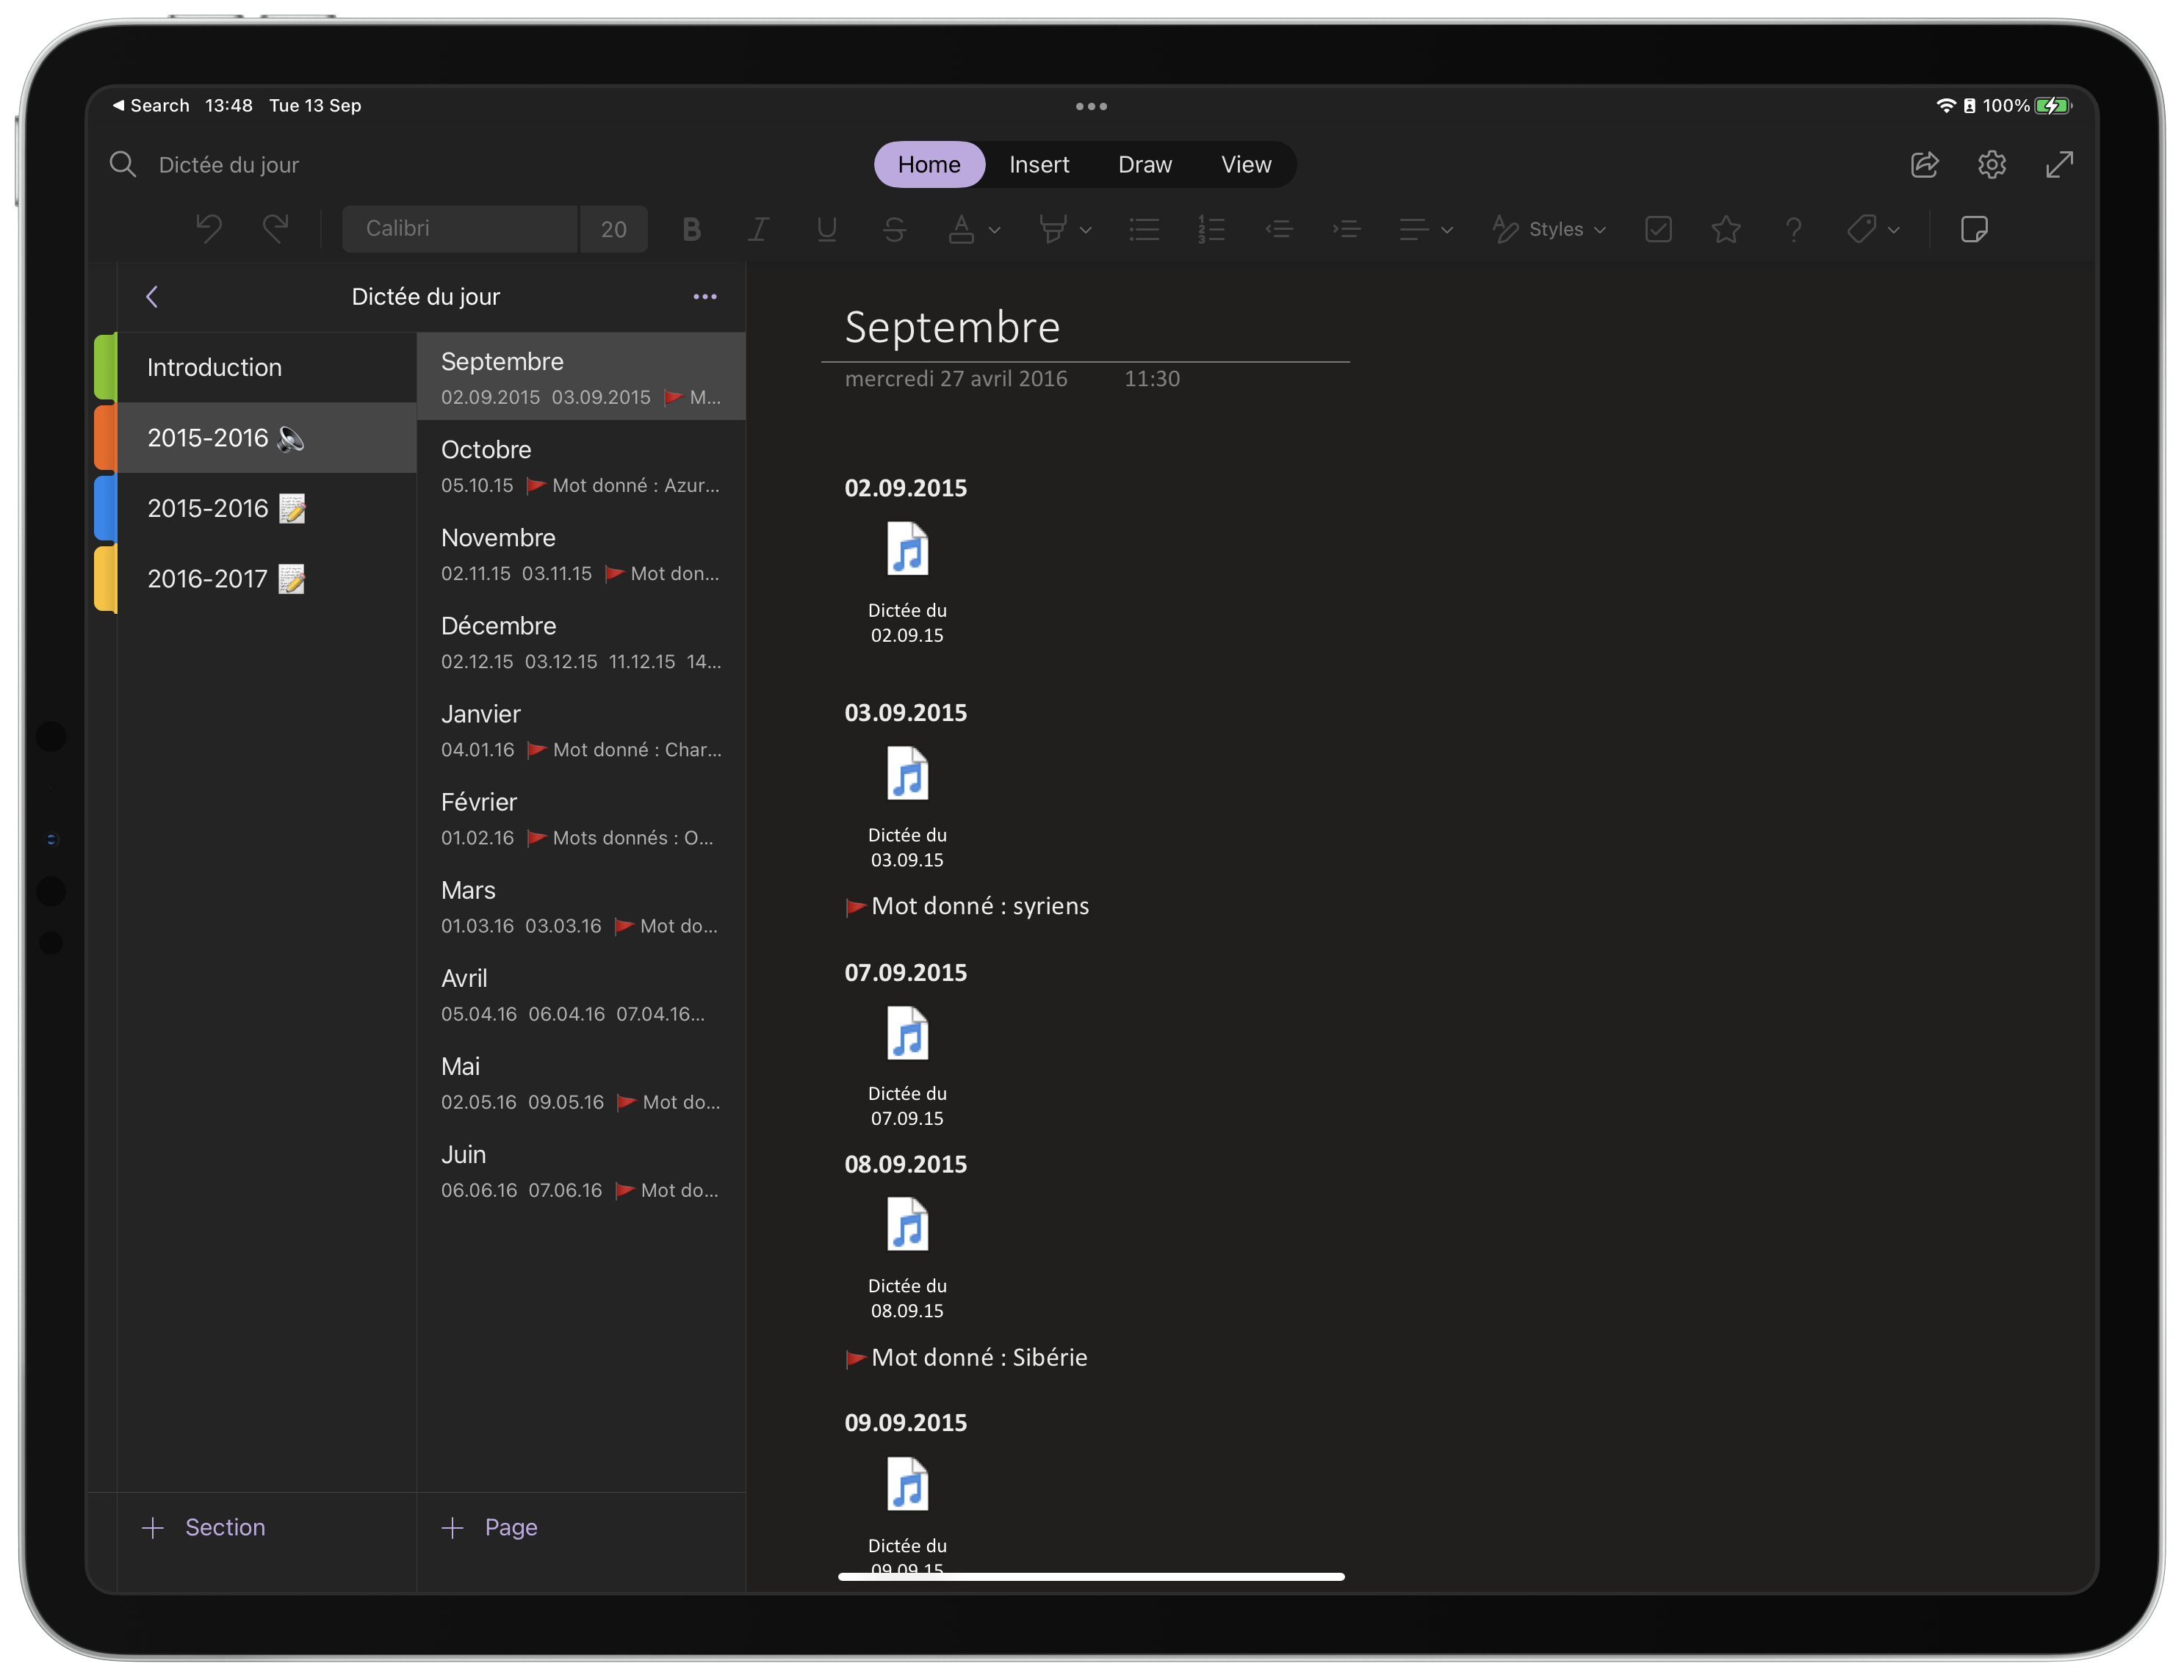Share the notebook via share icon
This screenshot has width=2184, height=1680.
coord(1925,164)
